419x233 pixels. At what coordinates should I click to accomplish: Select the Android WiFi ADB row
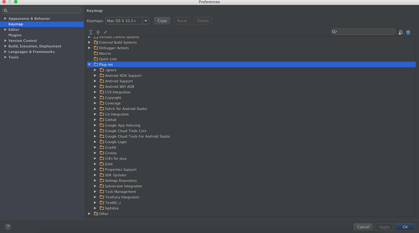tap(251, 87)
